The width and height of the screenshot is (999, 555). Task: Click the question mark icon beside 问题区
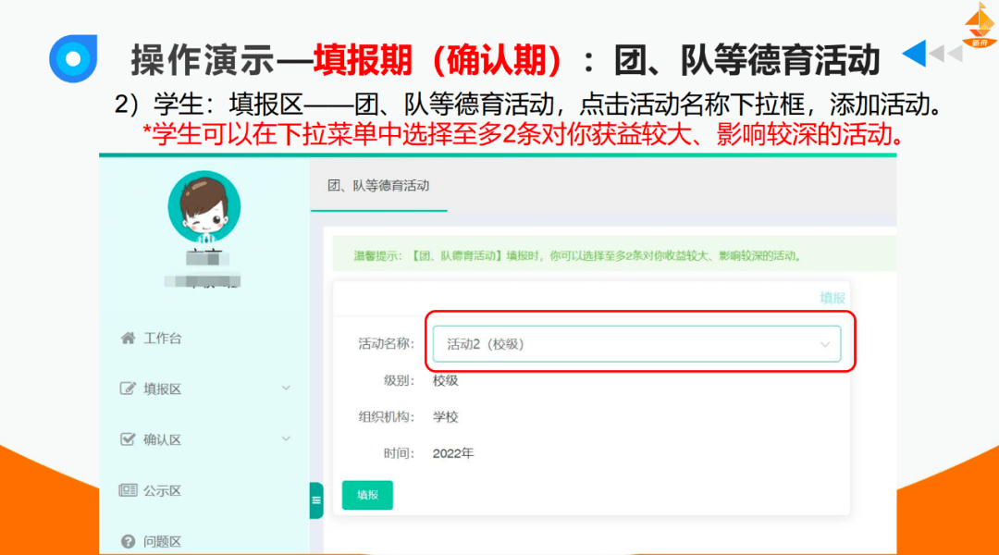[x=129, y=541]
